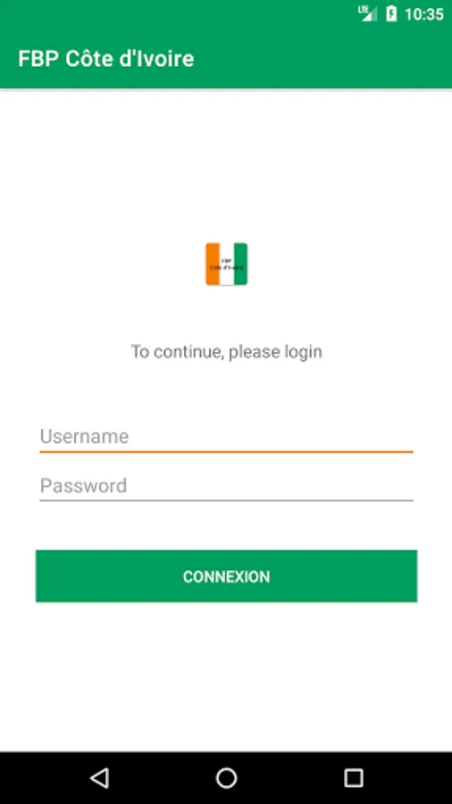452x804 pixels.
Task: Open recent apps with the square icon
Action: coord(353,778)
